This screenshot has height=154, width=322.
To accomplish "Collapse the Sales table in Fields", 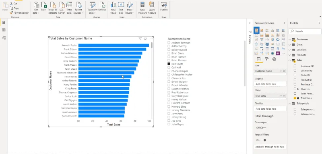I will point(290,60).
